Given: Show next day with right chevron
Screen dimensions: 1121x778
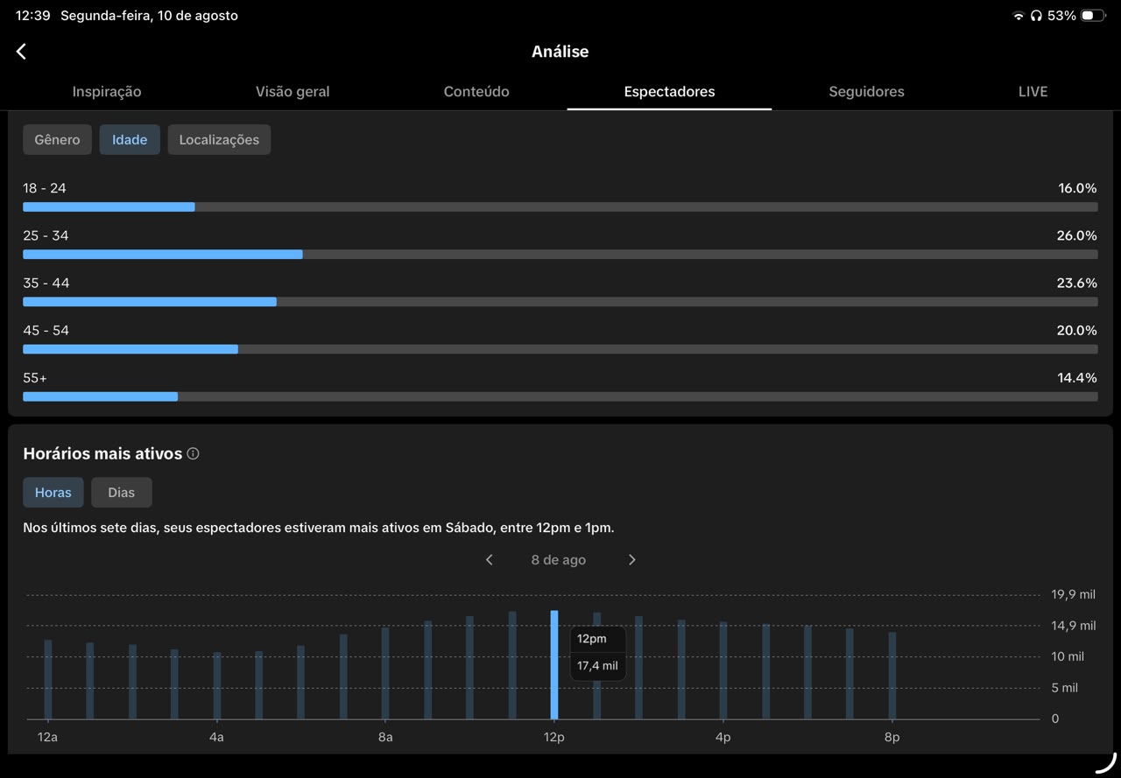Looking at the screenshot, I should pos(631,560).
